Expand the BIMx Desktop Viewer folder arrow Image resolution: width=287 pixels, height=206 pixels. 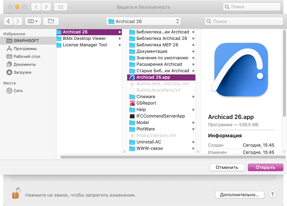pyautogui.click(x=120, y=38)
